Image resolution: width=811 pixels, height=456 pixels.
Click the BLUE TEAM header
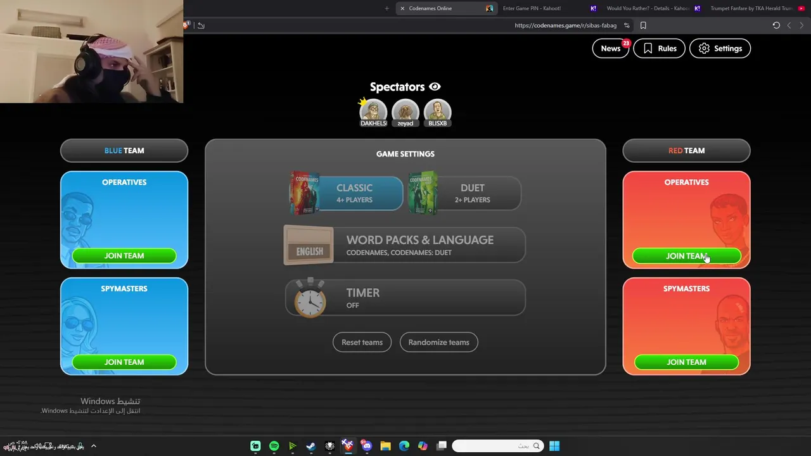coord(124,151)
